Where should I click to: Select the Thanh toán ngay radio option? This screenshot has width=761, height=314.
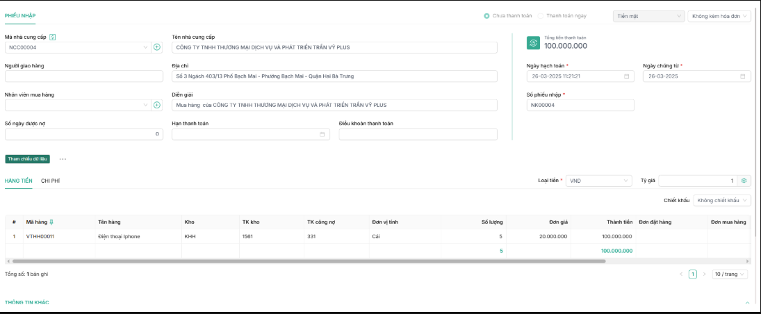coord(540,16)
